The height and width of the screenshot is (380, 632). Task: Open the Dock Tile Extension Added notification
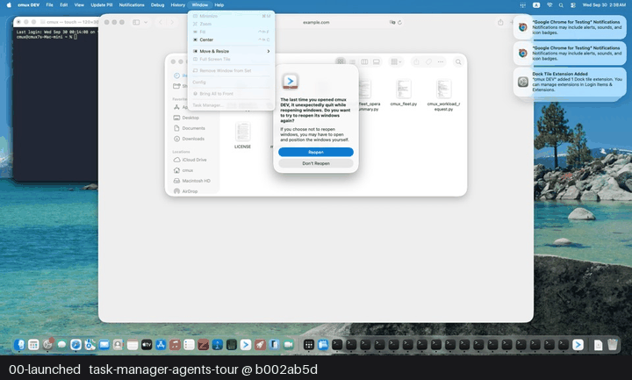570,82
